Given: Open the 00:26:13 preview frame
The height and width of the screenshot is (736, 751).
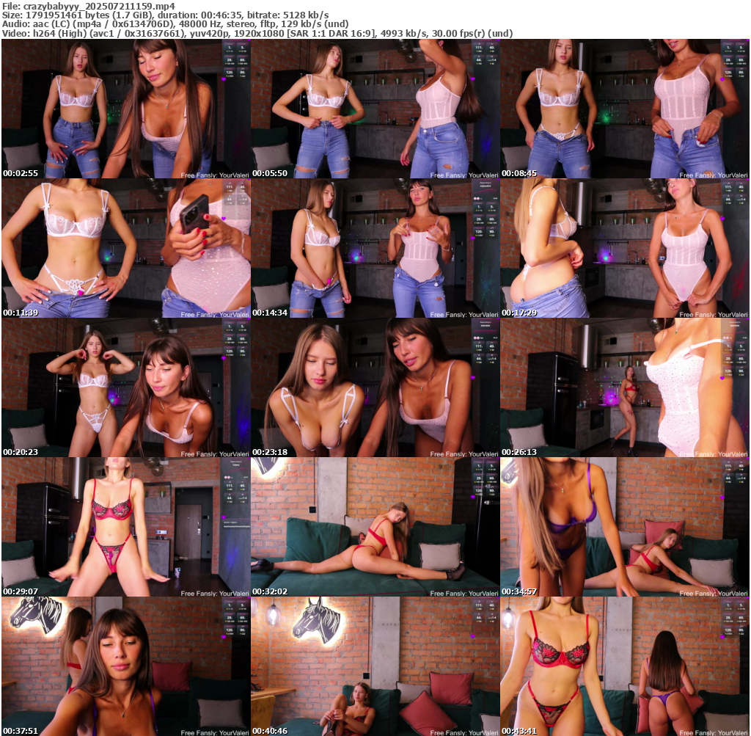Looking at the screenshot, I should (x=624, y=387).
